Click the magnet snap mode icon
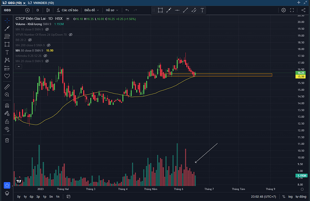310x201 pixels. point(7,105)
